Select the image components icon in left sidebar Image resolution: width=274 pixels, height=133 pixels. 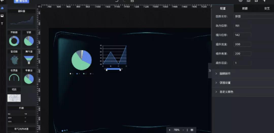point(2,16)
